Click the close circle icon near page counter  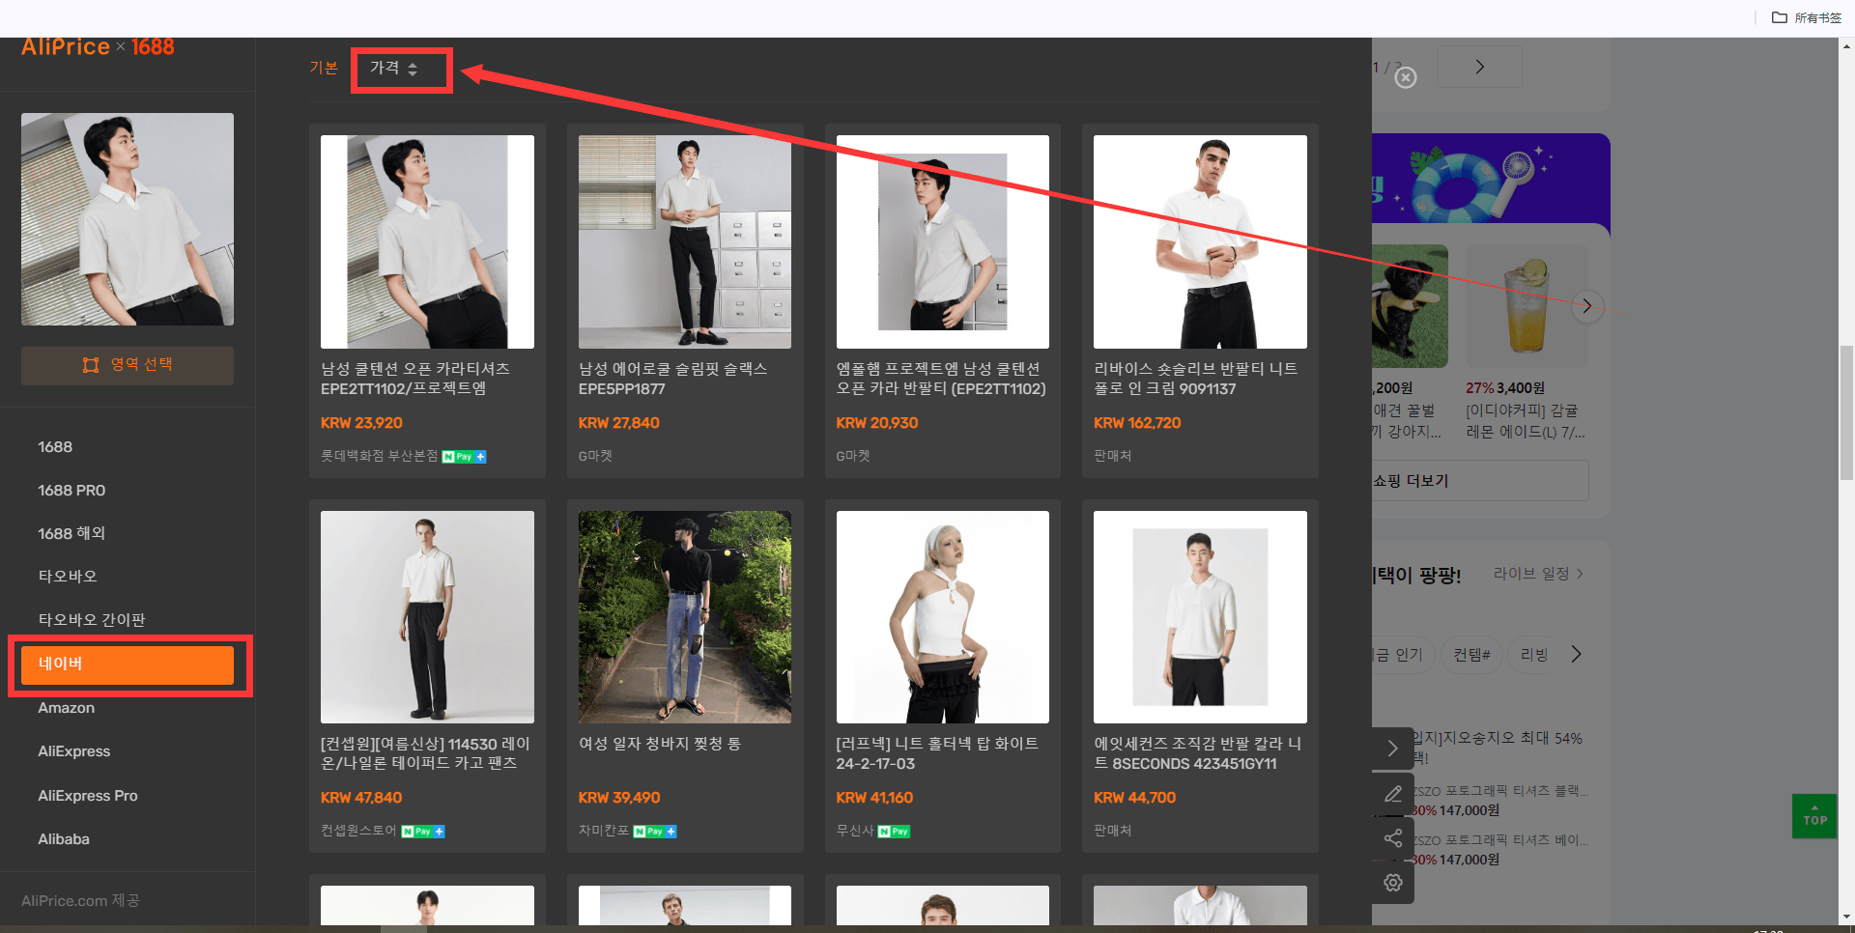(1407, 77)
